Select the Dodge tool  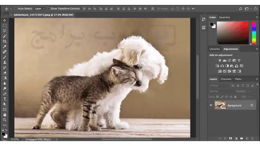pos(5,89)
